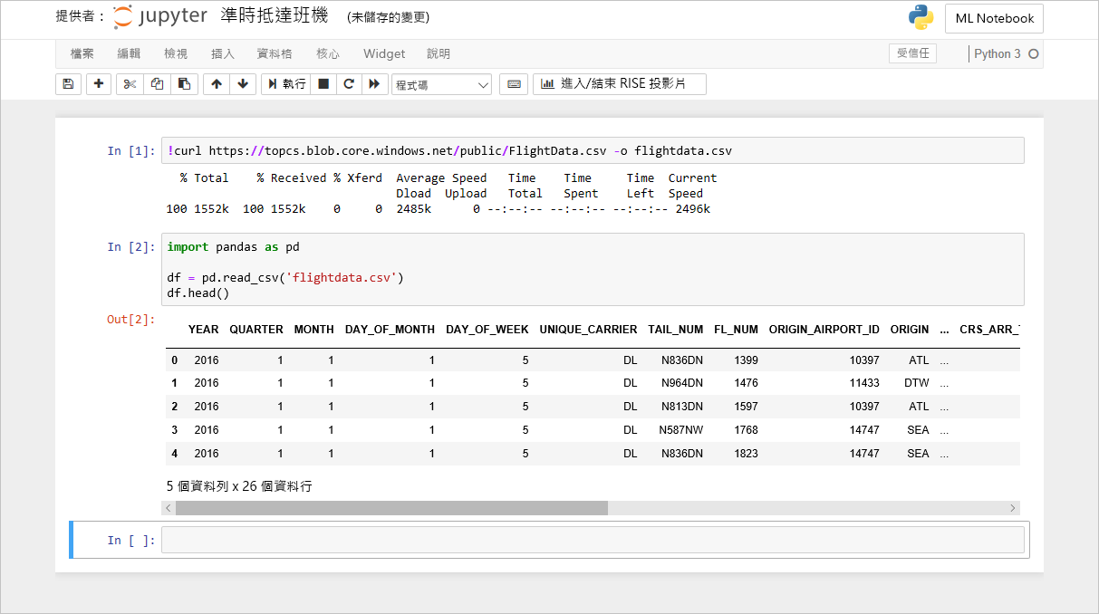This screenshot has height=614, width=1099.
Task: Run the cell with 執行 button
Action: 286,84
